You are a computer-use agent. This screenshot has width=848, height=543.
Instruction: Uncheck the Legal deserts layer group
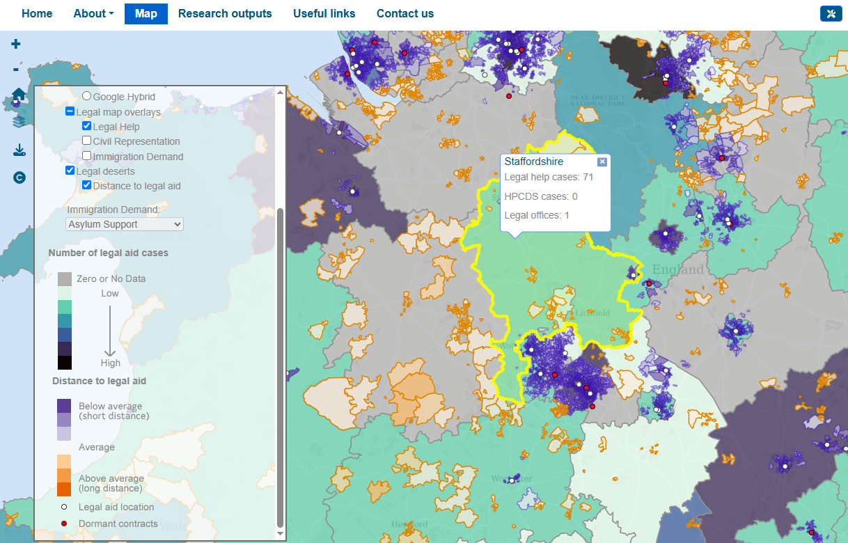[x=70, y=171]
